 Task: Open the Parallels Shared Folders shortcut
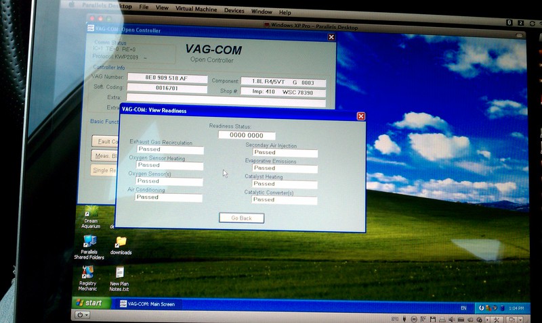[89, 247]
